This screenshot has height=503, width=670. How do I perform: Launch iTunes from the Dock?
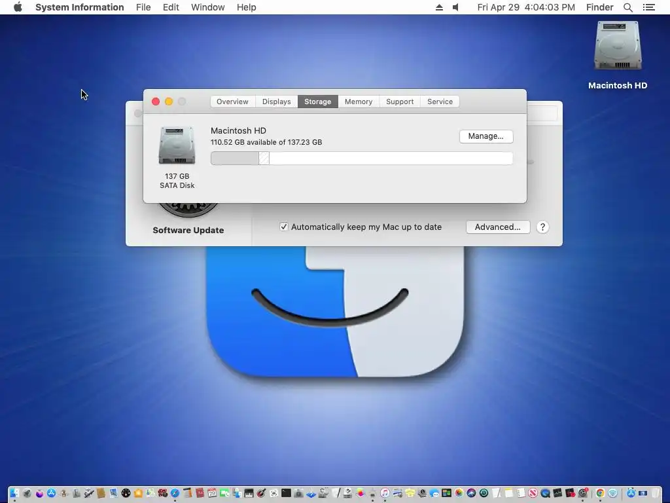pyautogui.click(x=385, y=493)
